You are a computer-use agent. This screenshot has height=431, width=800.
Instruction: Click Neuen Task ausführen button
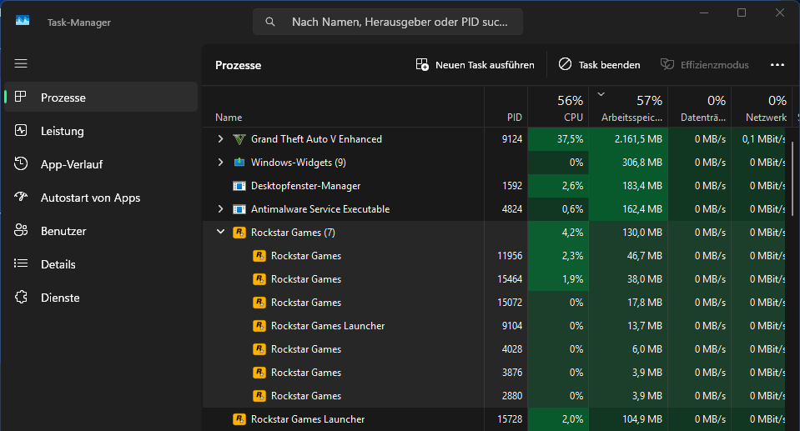tap(475, 65)
